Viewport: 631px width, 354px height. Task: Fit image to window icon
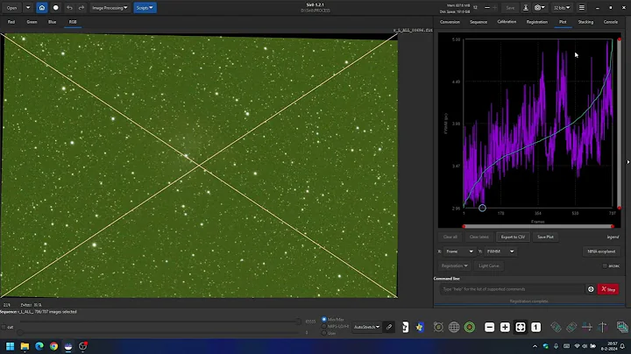click(521, 327)
